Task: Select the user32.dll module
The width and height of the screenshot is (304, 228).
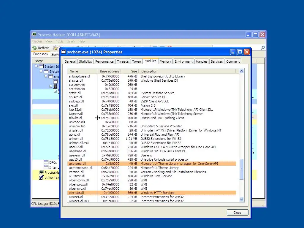Action: pos(76,147)
